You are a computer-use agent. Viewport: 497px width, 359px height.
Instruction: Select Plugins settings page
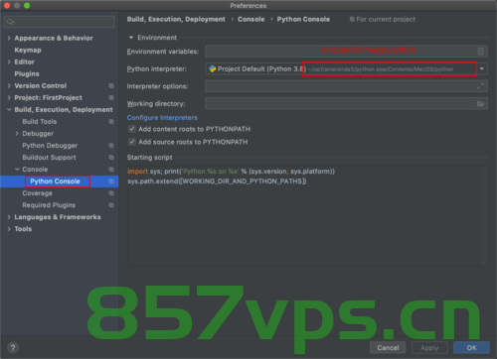click(27, 74)
